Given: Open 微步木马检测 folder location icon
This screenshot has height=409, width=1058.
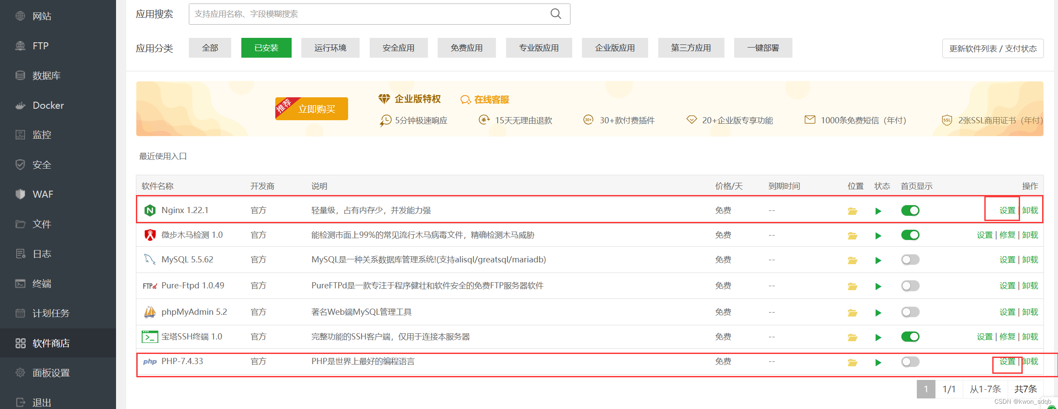Looking at the screenshot, I should [852, 236].
